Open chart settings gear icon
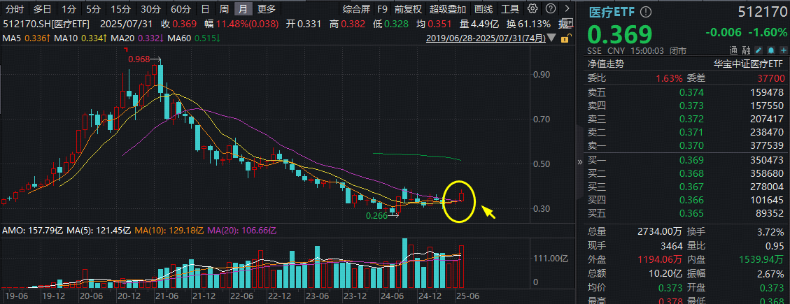Screen dimensions: 790x304 click(x=533, y=9)
